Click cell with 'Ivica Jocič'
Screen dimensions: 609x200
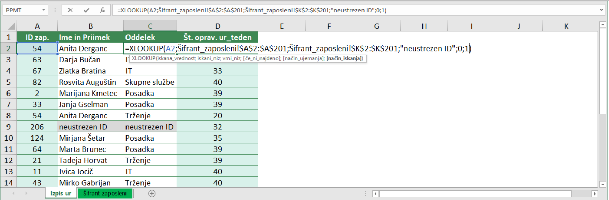[90, 171]
